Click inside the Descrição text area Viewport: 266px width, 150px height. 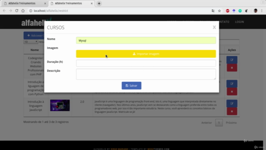(x=146, y=74)
